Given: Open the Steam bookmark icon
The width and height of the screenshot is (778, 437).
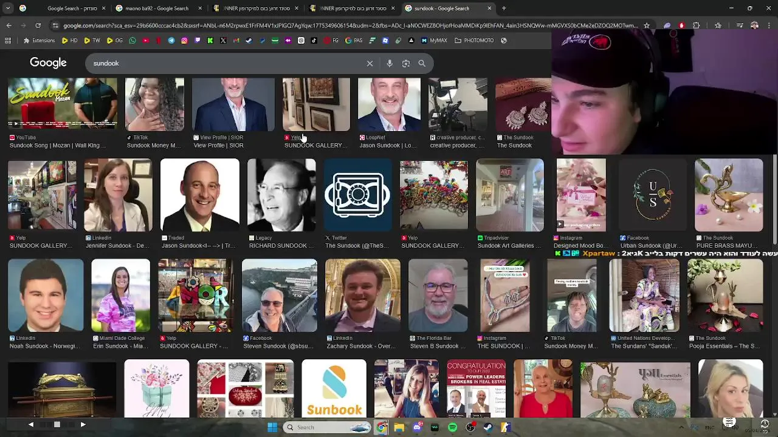Looking at the screenshot, I should 249,41.
